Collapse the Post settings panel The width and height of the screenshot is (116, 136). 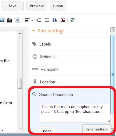point(34,31)
